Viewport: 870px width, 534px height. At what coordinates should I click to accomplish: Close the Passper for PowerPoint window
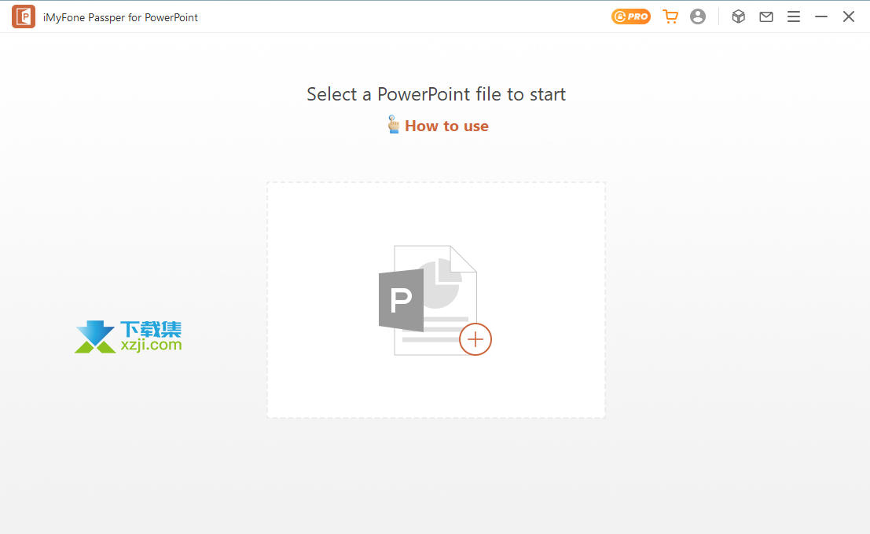coord(849,16)
